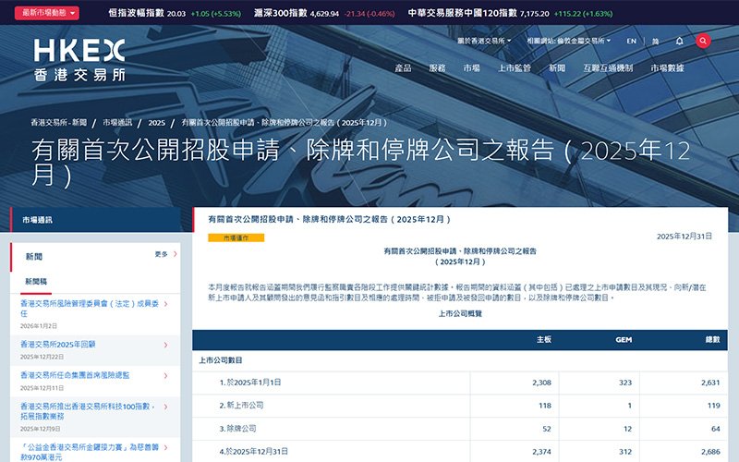The height and width of the screenshot is (462, 739).
Task: Select the 新聞稿 tab
Action: 36,282
